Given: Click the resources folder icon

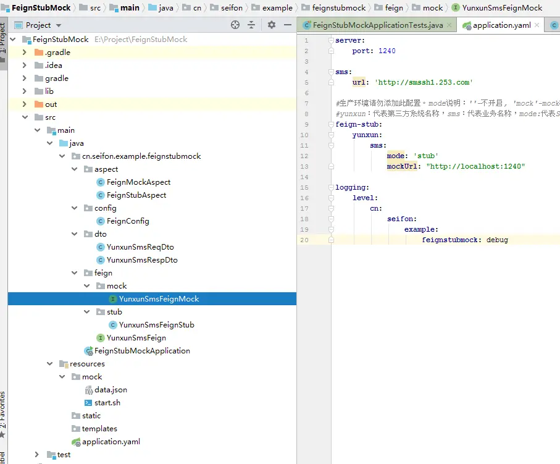Looking at the screenshot, I should [64, 364].
